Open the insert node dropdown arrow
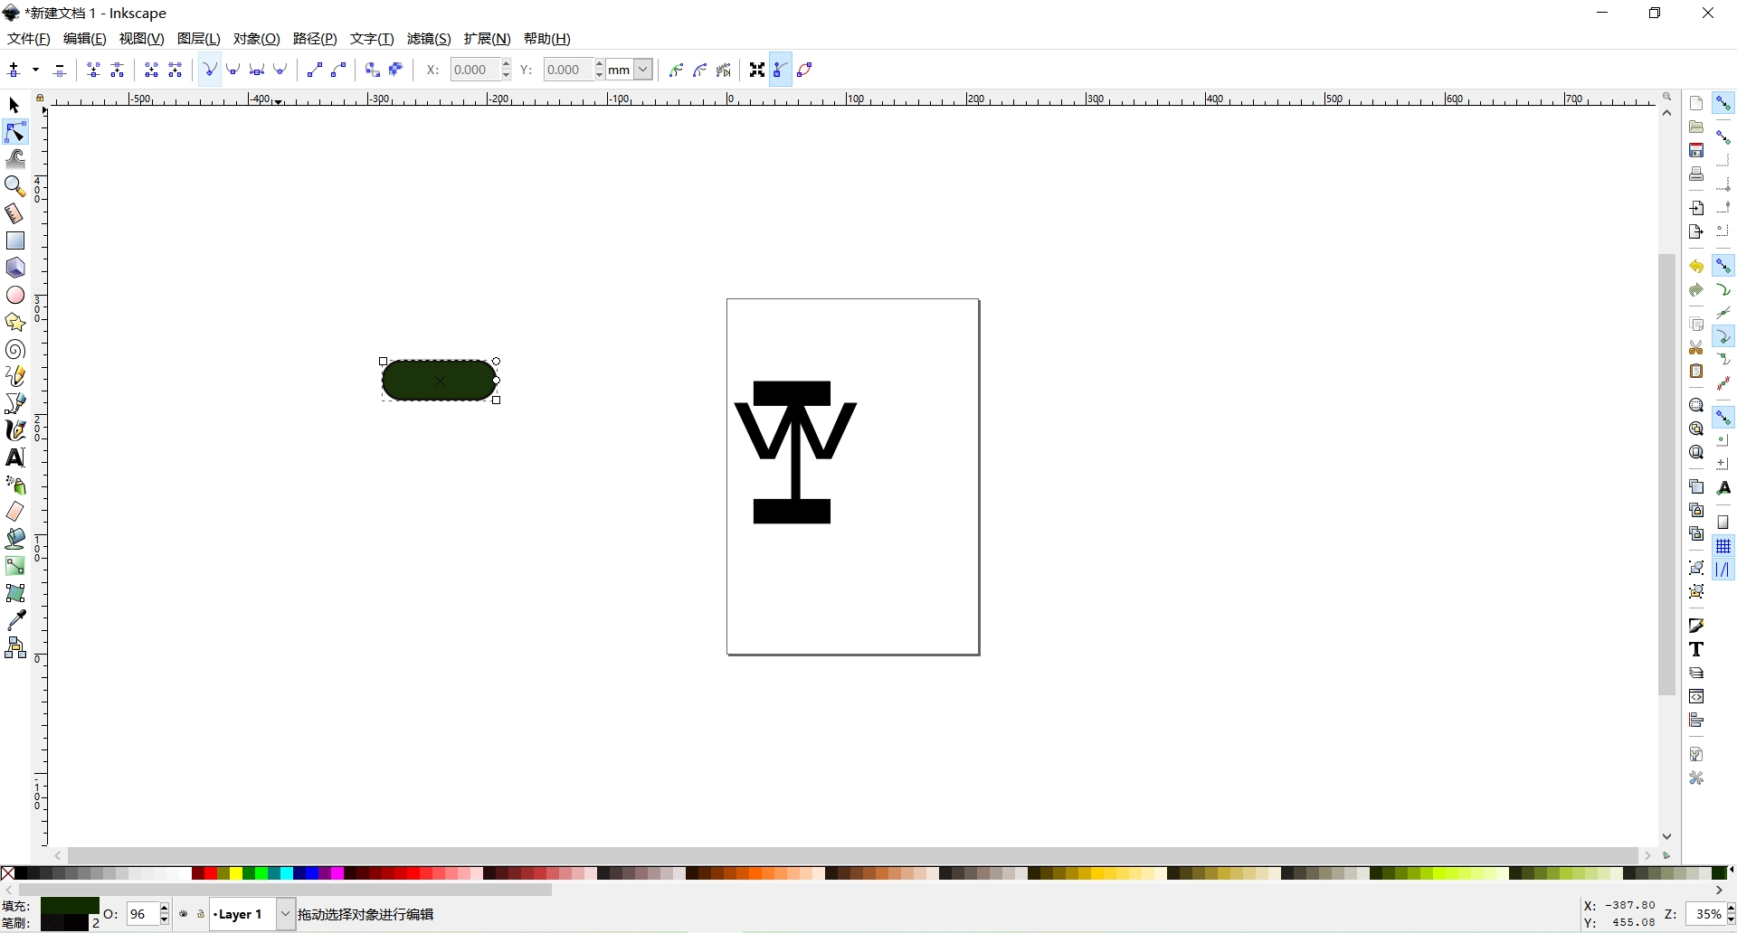 pos(36,70)
